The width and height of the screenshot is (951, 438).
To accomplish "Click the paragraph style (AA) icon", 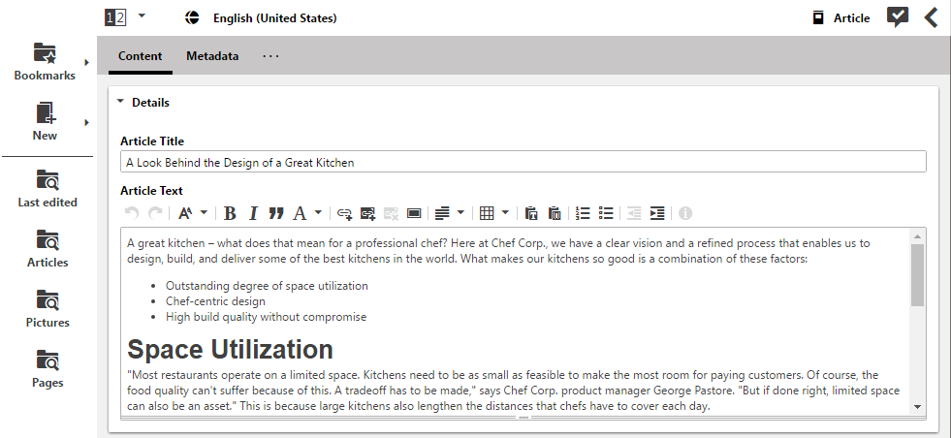I will pos(185,213).
